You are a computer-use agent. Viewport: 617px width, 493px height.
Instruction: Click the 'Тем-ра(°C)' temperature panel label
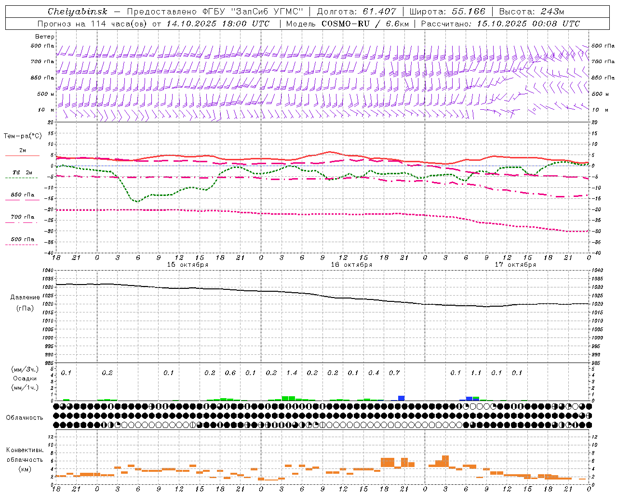coord(23,136)
